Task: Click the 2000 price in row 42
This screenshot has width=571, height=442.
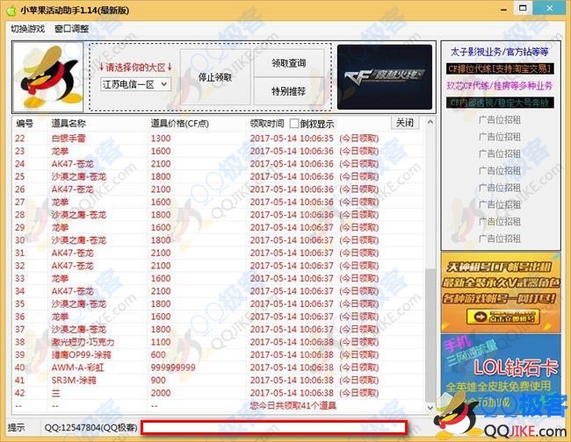Action: (161, 393)
